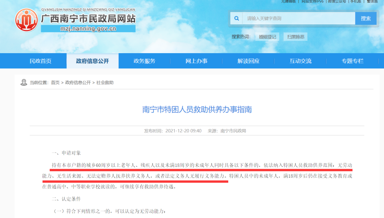Open the 政府信息公开 nav tab
384x218 pixels.
click(92, 61)
